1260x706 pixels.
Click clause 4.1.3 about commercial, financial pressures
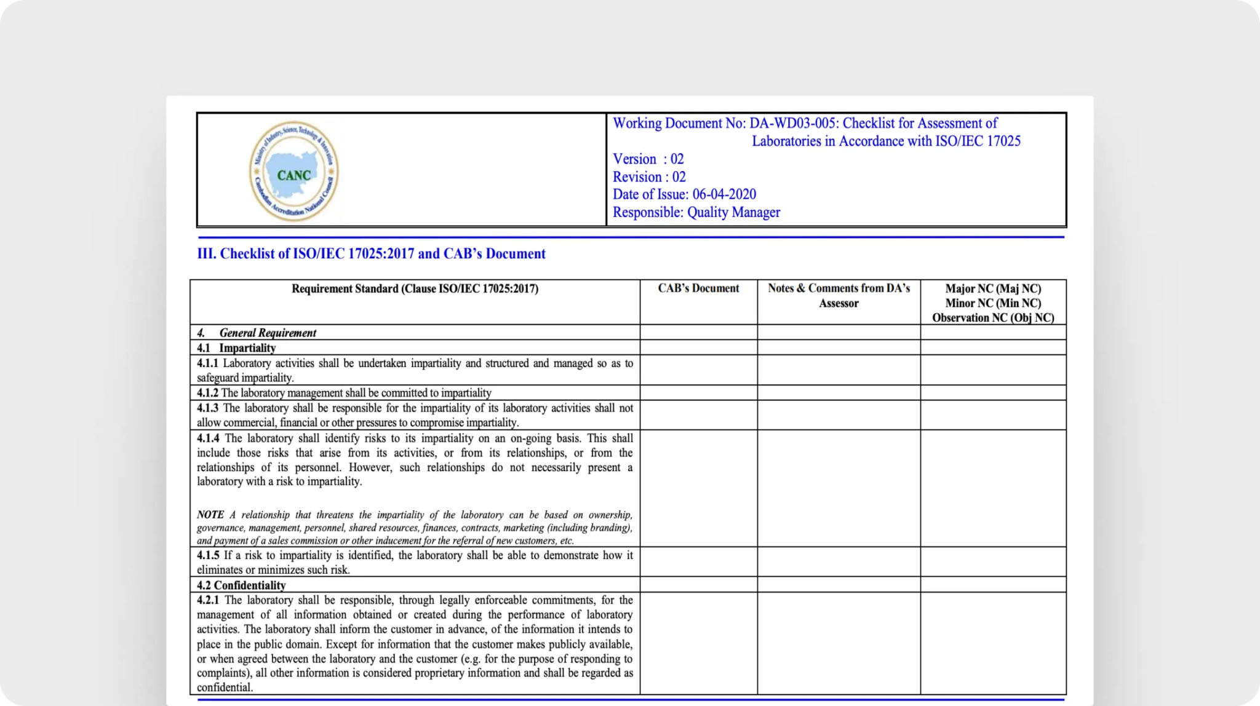pos(415,415)
